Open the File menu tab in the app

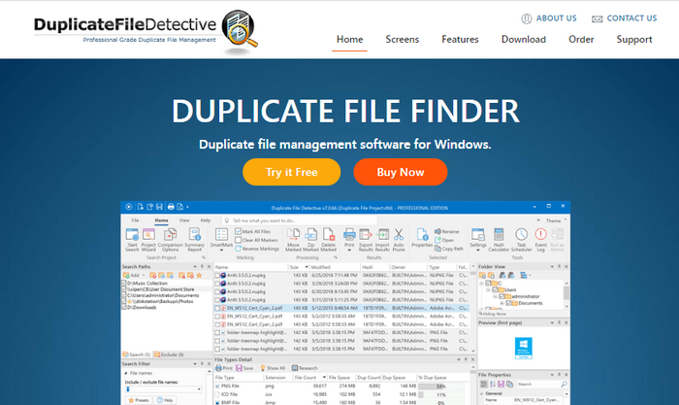(x=135, y=220)
